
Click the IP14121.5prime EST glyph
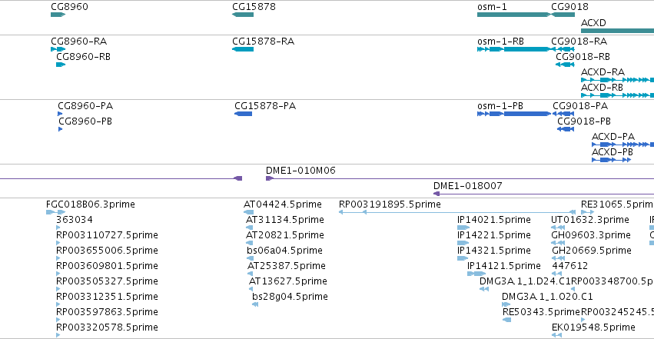476,274
